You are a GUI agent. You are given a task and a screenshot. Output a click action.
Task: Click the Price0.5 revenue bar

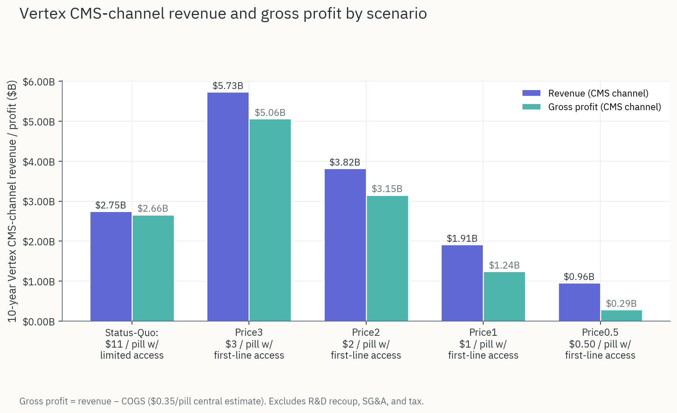pos(579,303)
